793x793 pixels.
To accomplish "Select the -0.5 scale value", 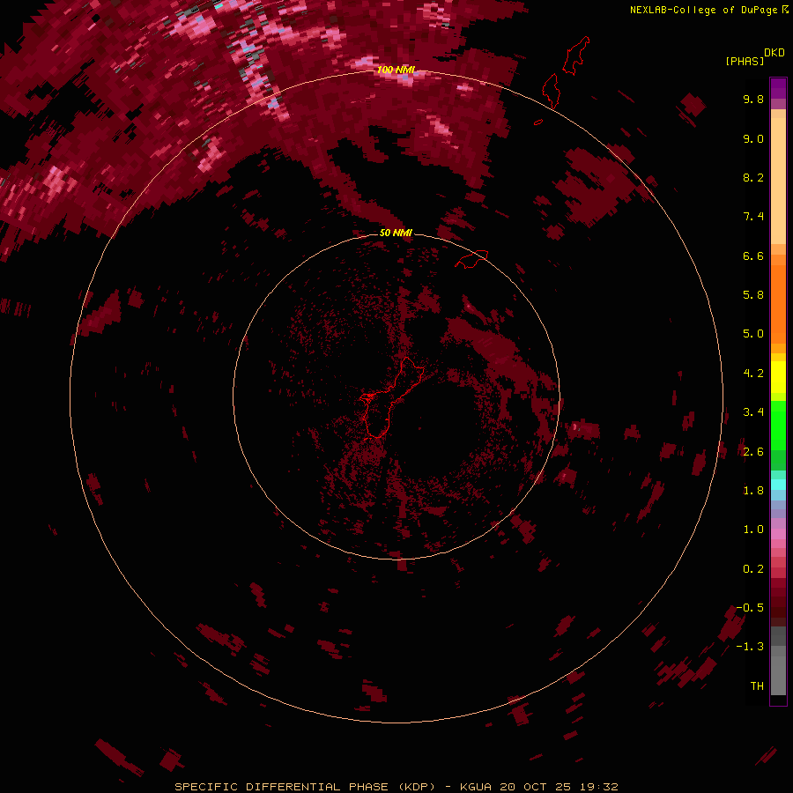I will coord(750,608).
